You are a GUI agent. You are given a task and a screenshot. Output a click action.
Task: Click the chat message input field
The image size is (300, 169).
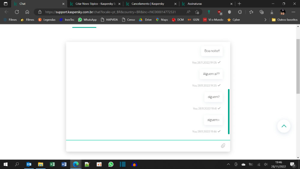tap(142, 146)
